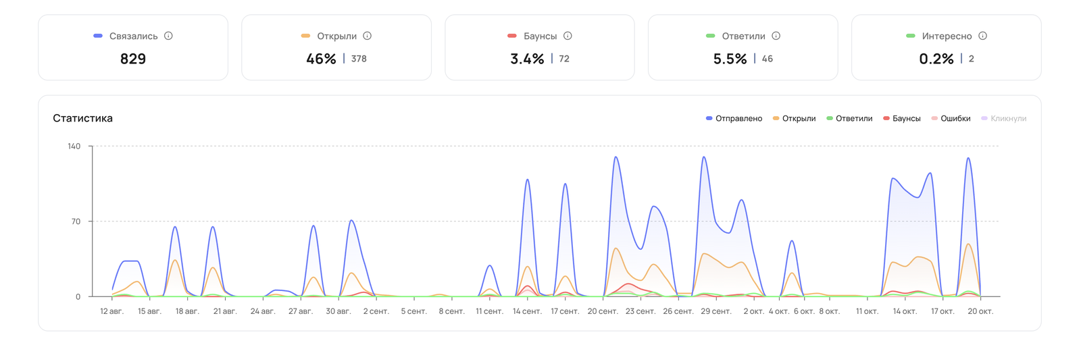Hide Ответили series in the legend
The image size is (1081, 345).
click(849, 118)
